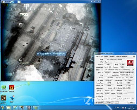Open the Validation tab in GPU-Z

click(x=112, y=56)
